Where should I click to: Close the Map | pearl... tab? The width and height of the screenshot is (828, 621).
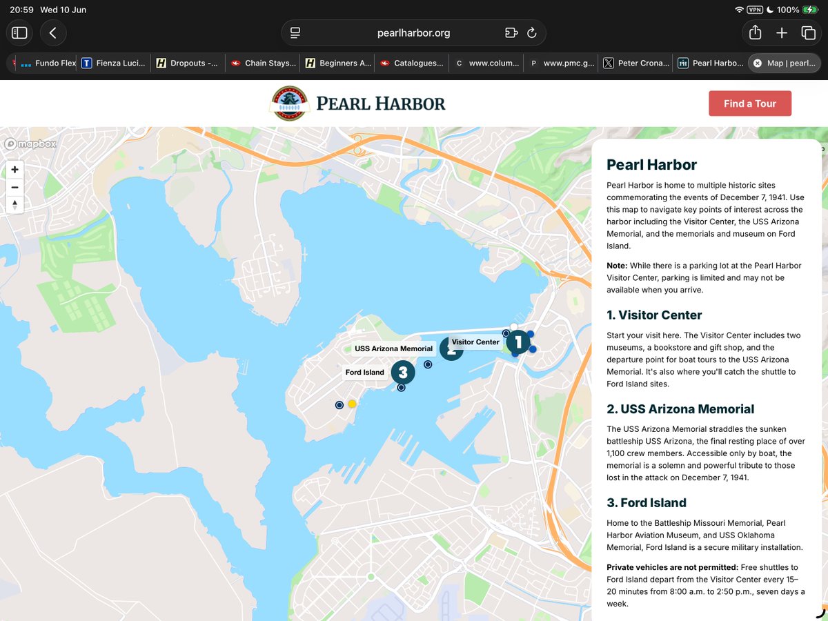757,63
